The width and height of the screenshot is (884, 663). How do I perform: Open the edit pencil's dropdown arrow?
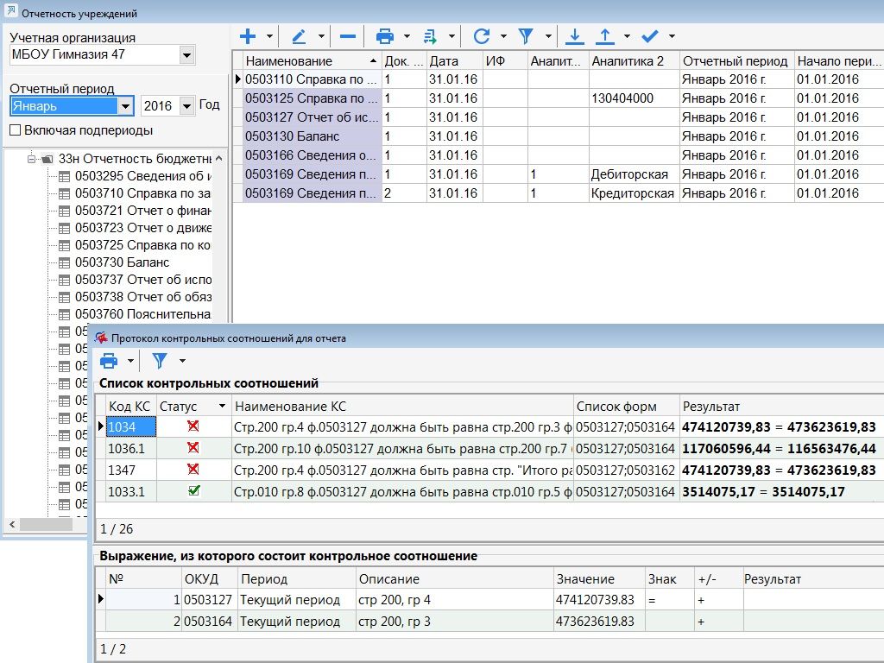321,36
